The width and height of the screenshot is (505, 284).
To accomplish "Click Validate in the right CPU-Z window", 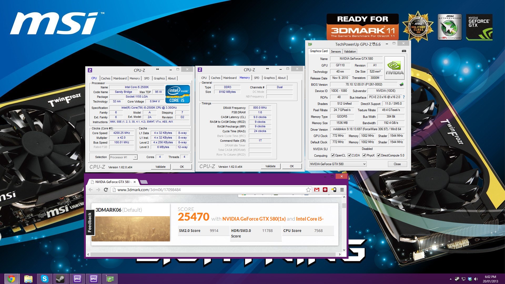I will (270, 166).
